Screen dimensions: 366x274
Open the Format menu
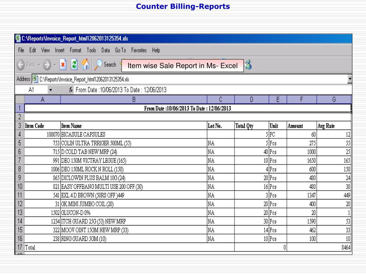point(75,50)
